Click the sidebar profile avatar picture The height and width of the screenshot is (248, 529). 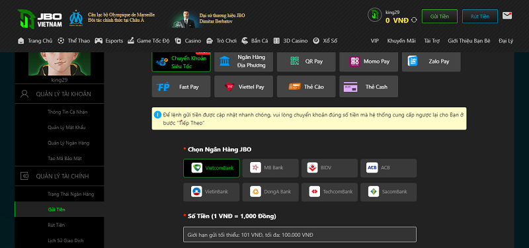60,63
